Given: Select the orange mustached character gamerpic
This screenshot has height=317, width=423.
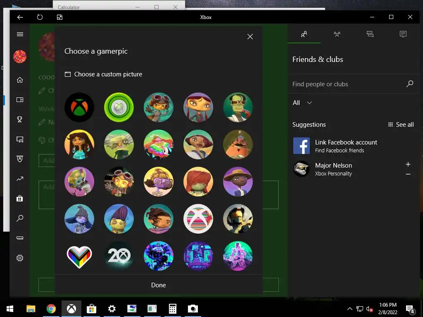Looking at the screenshot, I should [x=238, y=144].
